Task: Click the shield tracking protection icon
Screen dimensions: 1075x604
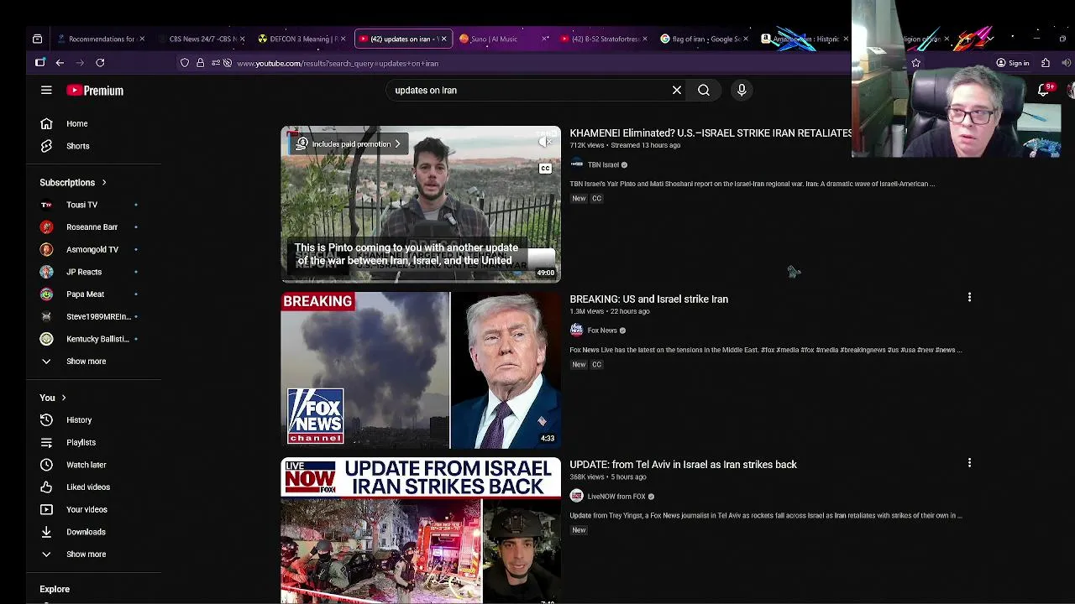Action: coord(185,63)
